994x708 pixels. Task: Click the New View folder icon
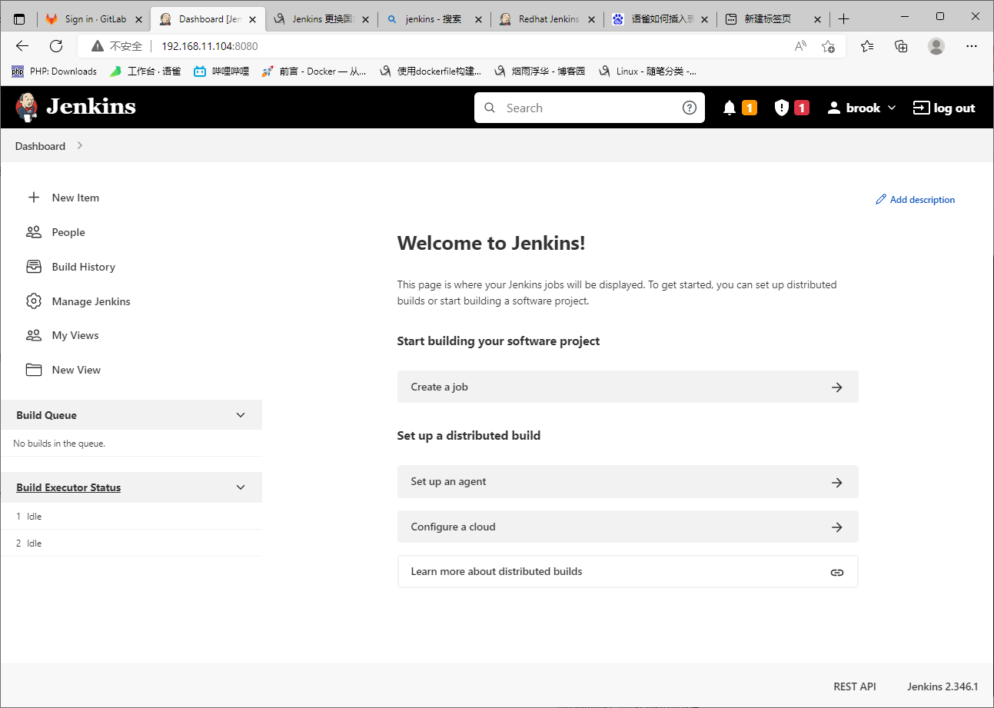[33, 370]
